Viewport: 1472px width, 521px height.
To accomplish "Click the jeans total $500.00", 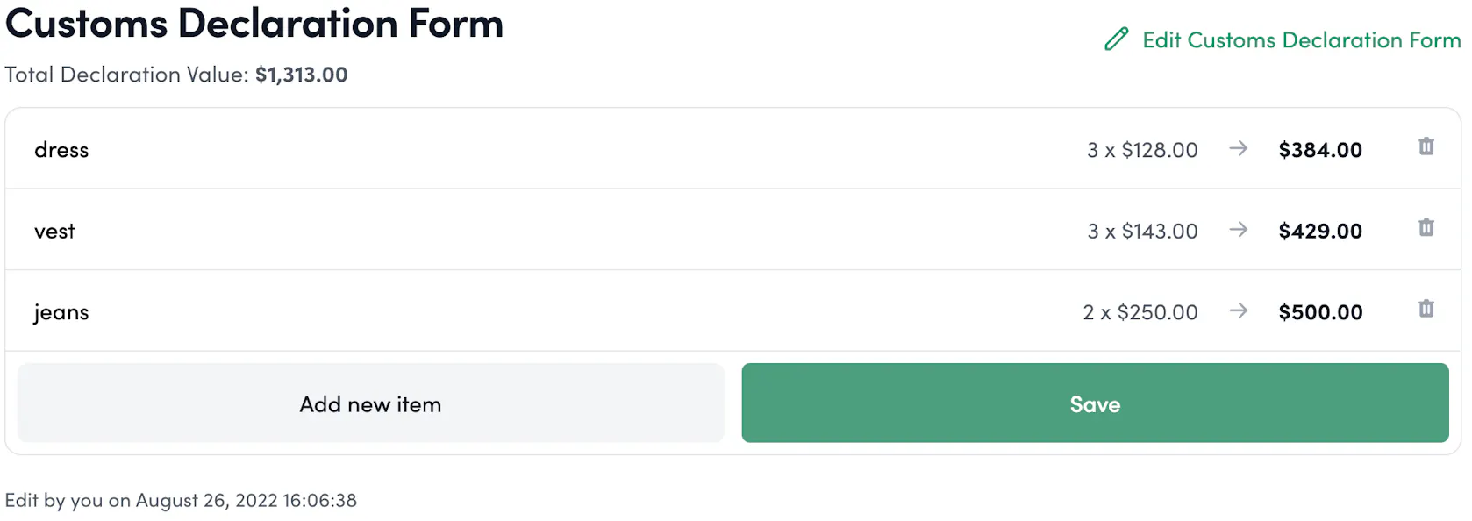I will (1320, 312).
